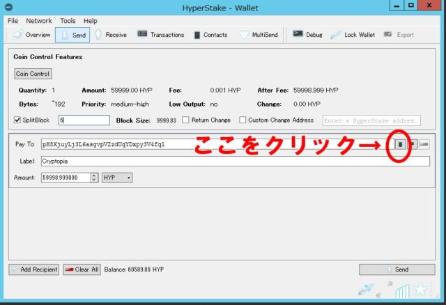
Task: Click the Fee value 0.001 HYP
Action: coord(225,91)
